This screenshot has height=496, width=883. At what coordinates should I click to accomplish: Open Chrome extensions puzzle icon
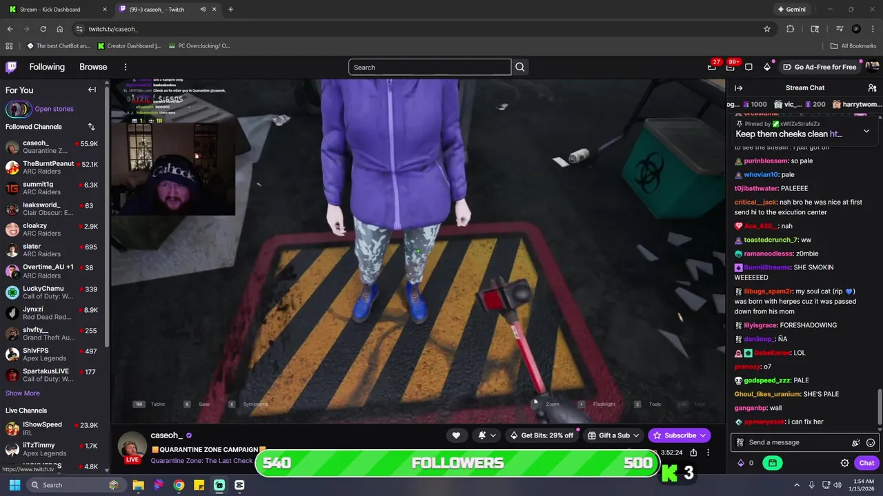pos(791,29)
